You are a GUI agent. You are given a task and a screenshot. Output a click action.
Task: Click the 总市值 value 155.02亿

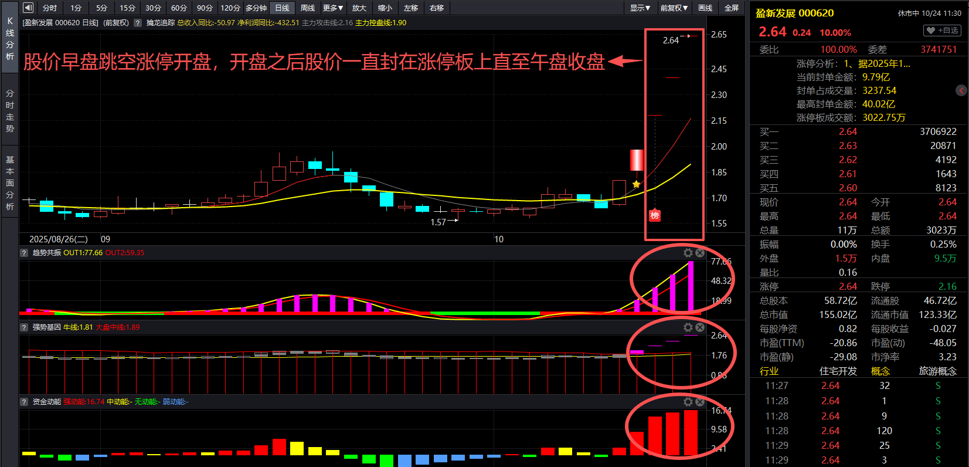838,314
